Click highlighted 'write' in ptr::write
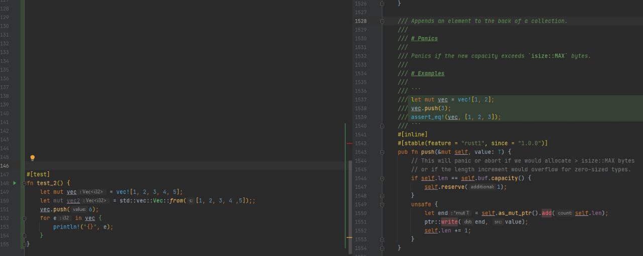 click(x=449, y=222)
